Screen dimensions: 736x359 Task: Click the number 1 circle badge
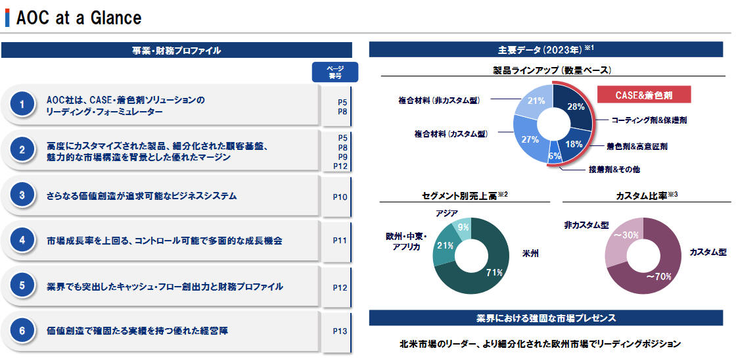22,105
